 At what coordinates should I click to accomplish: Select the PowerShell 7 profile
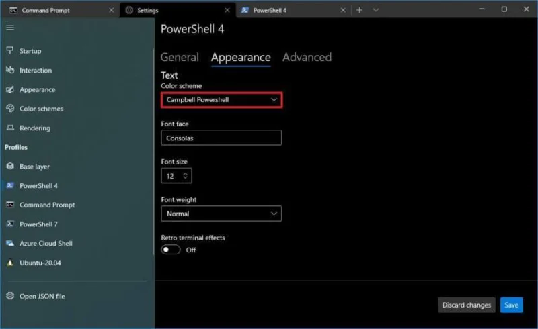point(77,224)
